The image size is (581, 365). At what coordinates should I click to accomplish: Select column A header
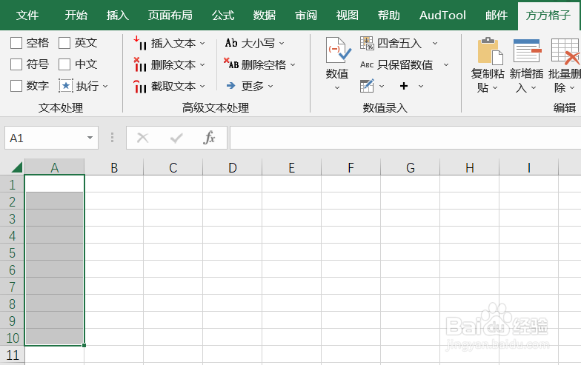55,167
